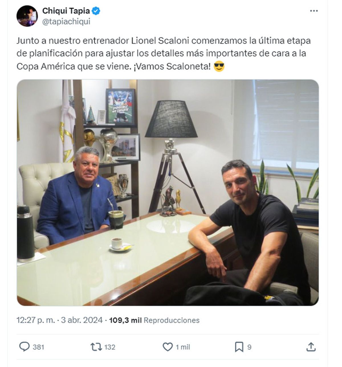Image resolution: width=342 pixels, height=367 pixels.
Task: Click the share upload icon
Action: (311, 347)
